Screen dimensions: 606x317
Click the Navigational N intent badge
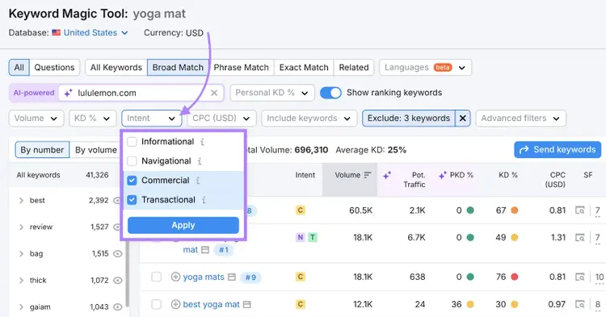(x=301, y=238)
